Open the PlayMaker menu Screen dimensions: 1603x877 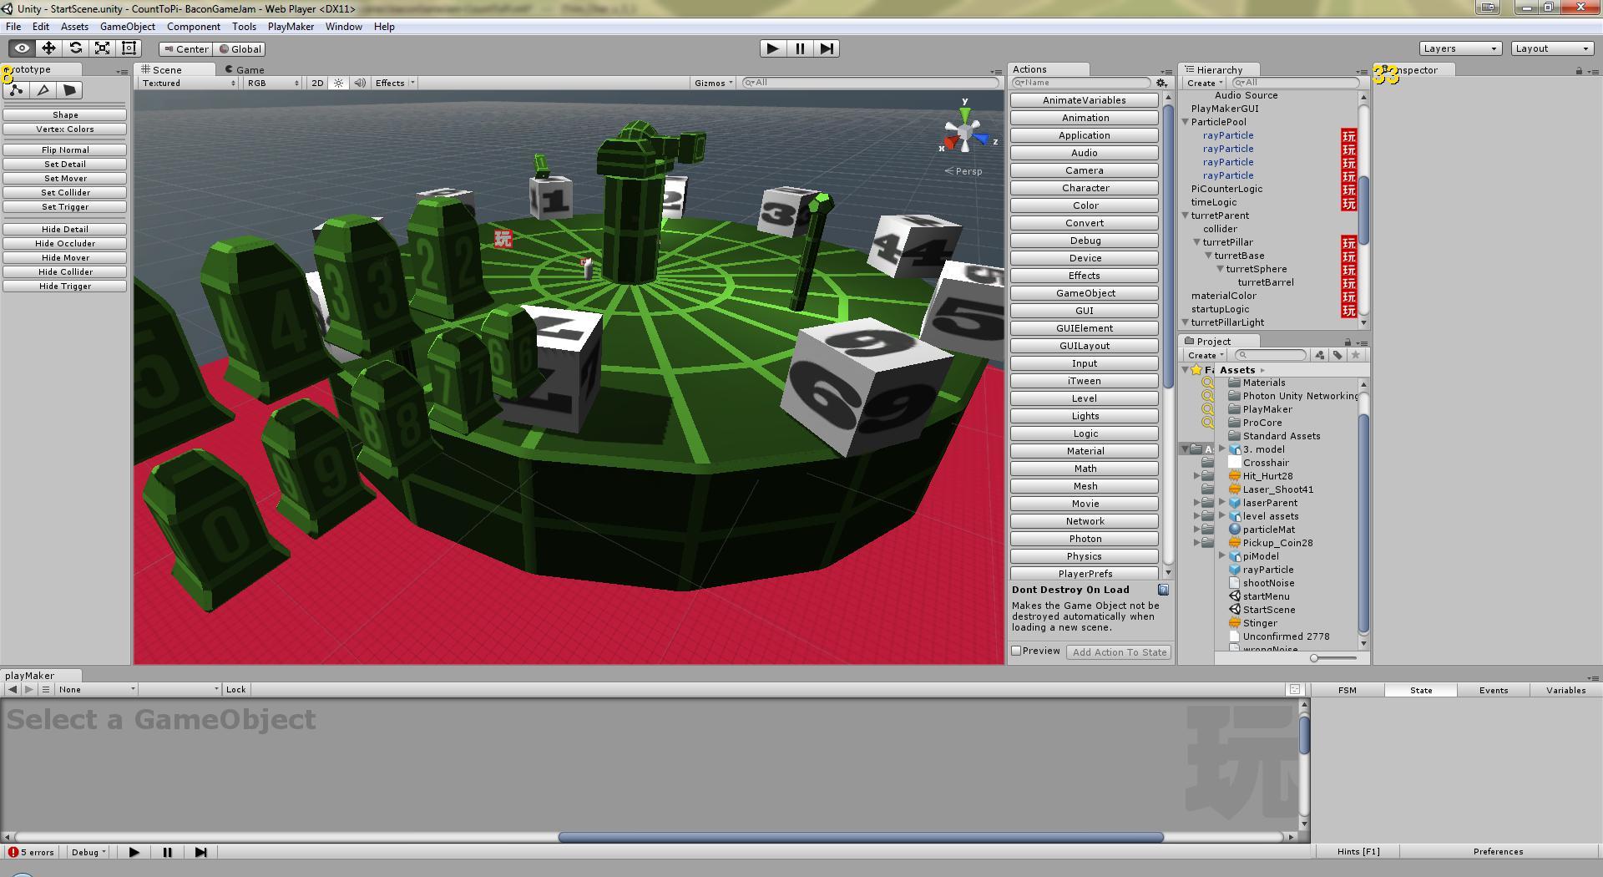tap(291, 27)
